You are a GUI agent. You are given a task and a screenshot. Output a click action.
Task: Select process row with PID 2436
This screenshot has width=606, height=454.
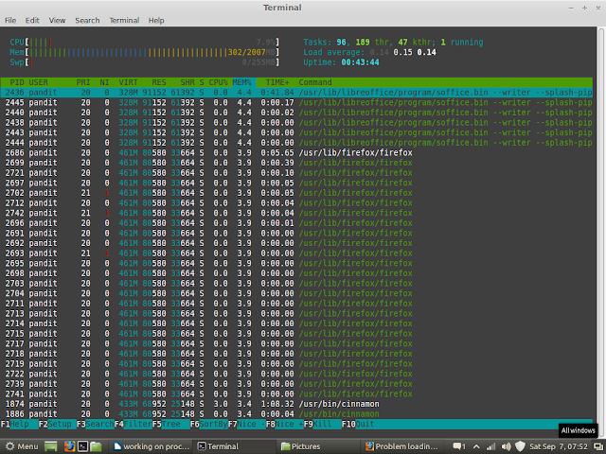tap(296, 93)
